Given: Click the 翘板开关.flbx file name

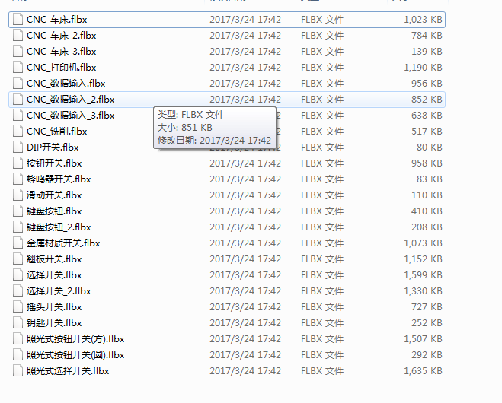Looking at the screenshot, I should 54,259.
